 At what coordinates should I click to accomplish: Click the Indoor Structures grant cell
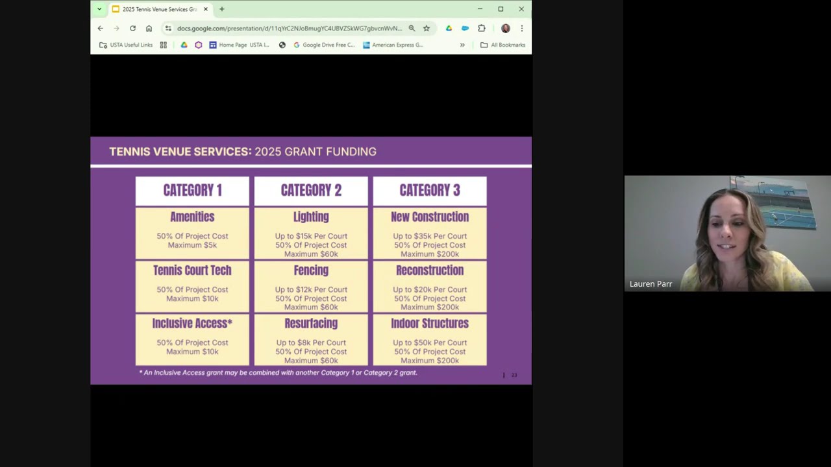430,339
